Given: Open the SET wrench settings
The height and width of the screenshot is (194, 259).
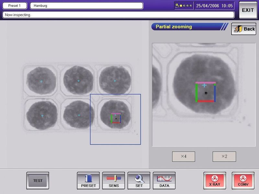Looking at the screenshot, I should 139,181.
